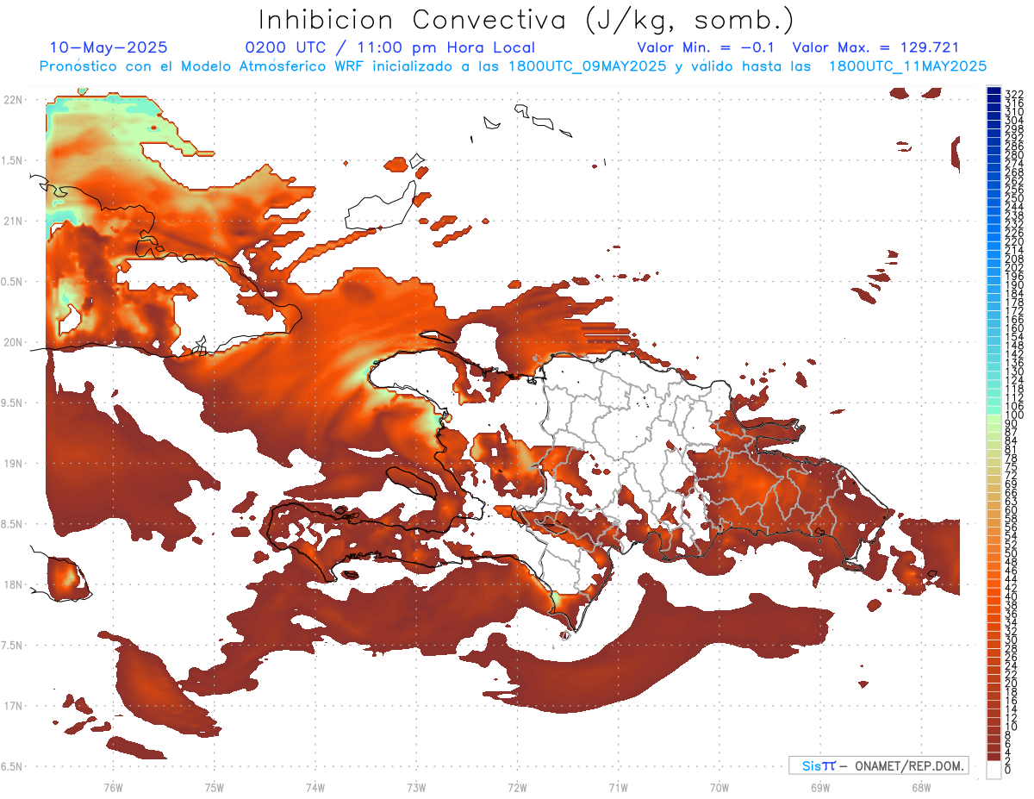Click the 9.5N latitude axis label
This screenshot has height=799, width=1034.
click(x=13, y=403)
